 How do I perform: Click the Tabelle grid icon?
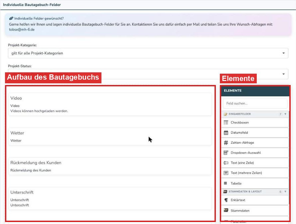225,183
